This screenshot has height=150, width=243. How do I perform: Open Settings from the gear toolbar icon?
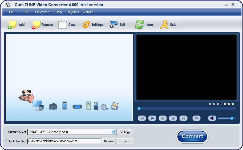(86, 25)
